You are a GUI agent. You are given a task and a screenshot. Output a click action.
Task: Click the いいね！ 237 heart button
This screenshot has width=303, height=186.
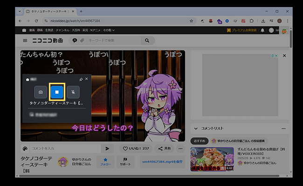[x=136, y=148]
